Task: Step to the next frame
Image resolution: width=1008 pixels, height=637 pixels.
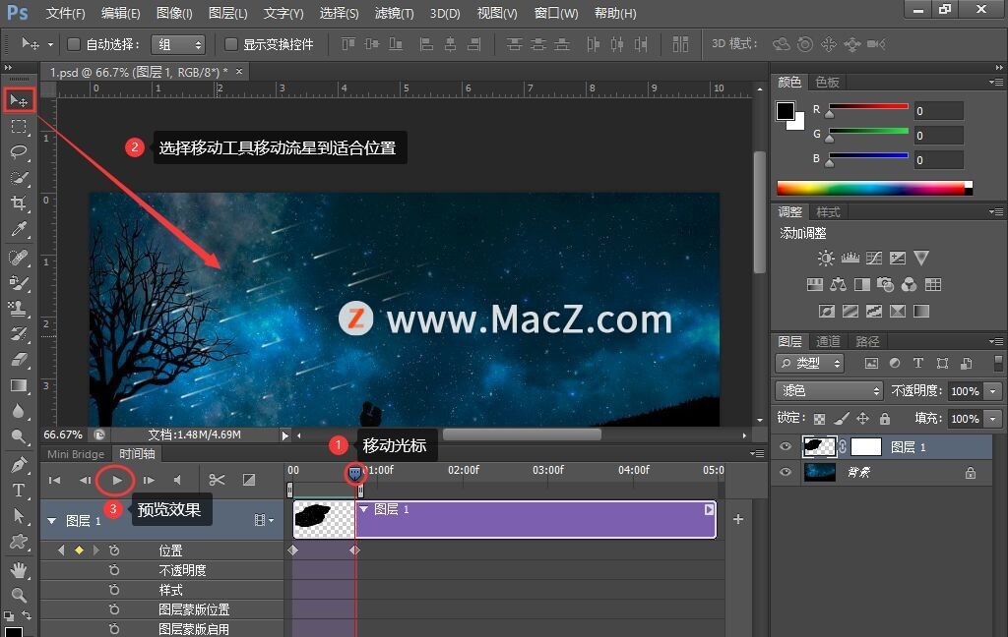Action: click(149, 481)
